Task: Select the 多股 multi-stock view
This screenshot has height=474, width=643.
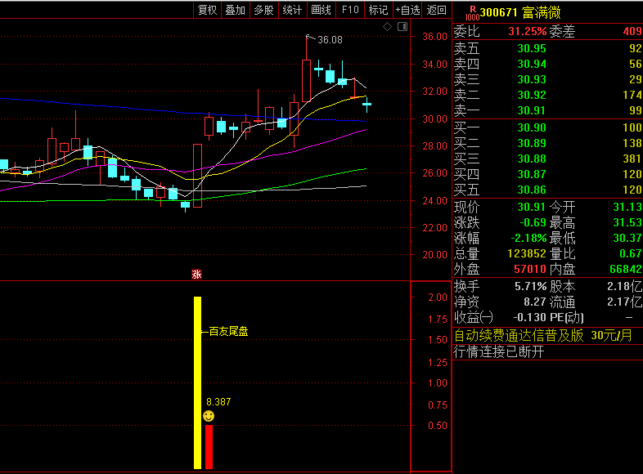Action: [x=263, y=10]
